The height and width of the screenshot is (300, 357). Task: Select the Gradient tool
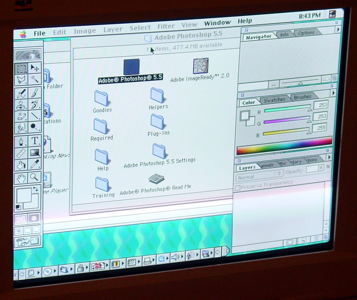pos(35,152)
